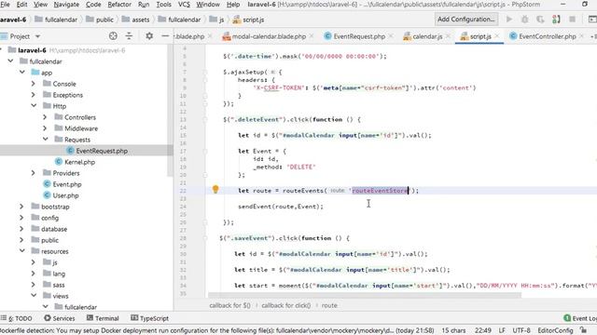Collapse the Http folder
Viewport: 597px width, 335px height.
click(x=34, y=105)
